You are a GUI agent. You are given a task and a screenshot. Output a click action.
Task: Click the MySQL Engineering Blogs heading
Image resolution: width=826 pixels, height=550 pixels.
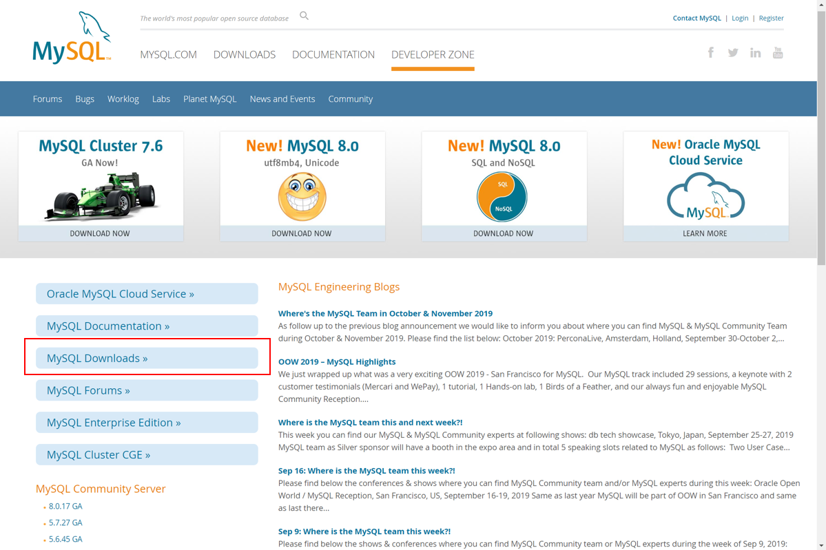339,287
